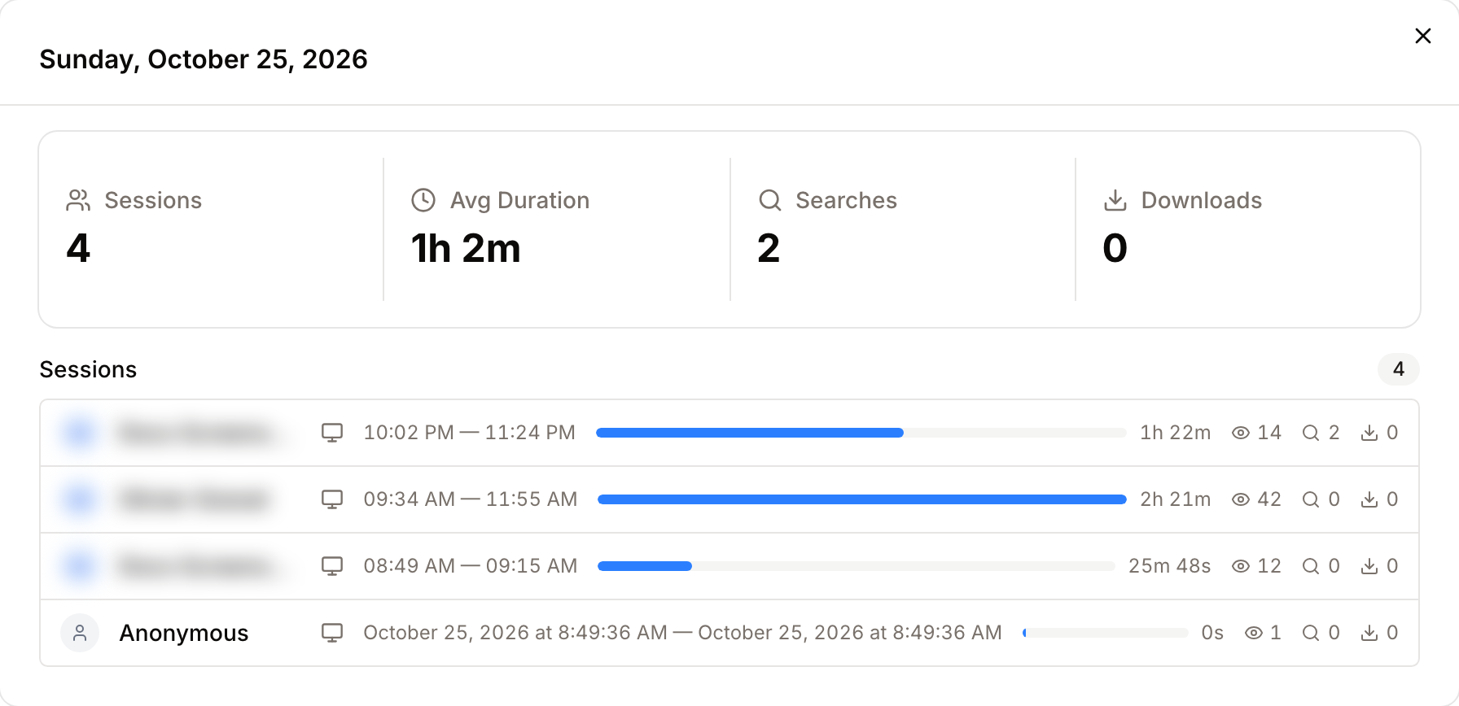Click the 'Searches' stat label

click(847, 200)
